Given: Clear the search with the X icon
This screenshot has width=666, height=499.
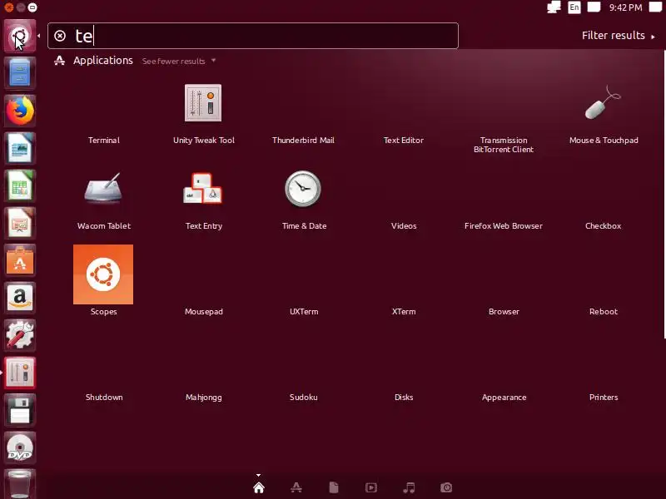Looking at the screenshot, I should [60, 36].
